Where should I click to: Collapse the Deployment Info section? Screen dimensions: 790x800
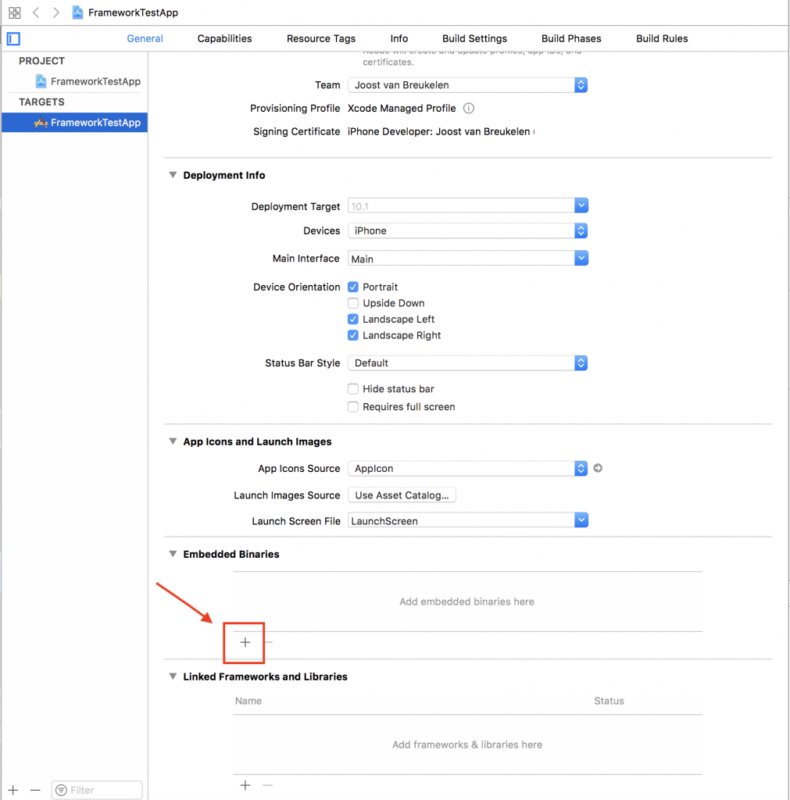(x=173, y=175)
